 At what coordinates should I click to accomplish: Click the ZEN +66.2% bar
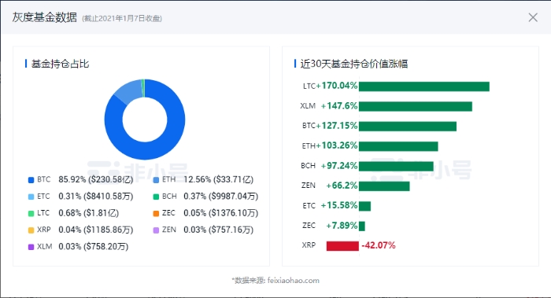[384, 186]
